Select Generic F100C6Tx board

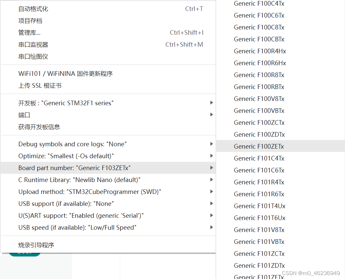281,16
